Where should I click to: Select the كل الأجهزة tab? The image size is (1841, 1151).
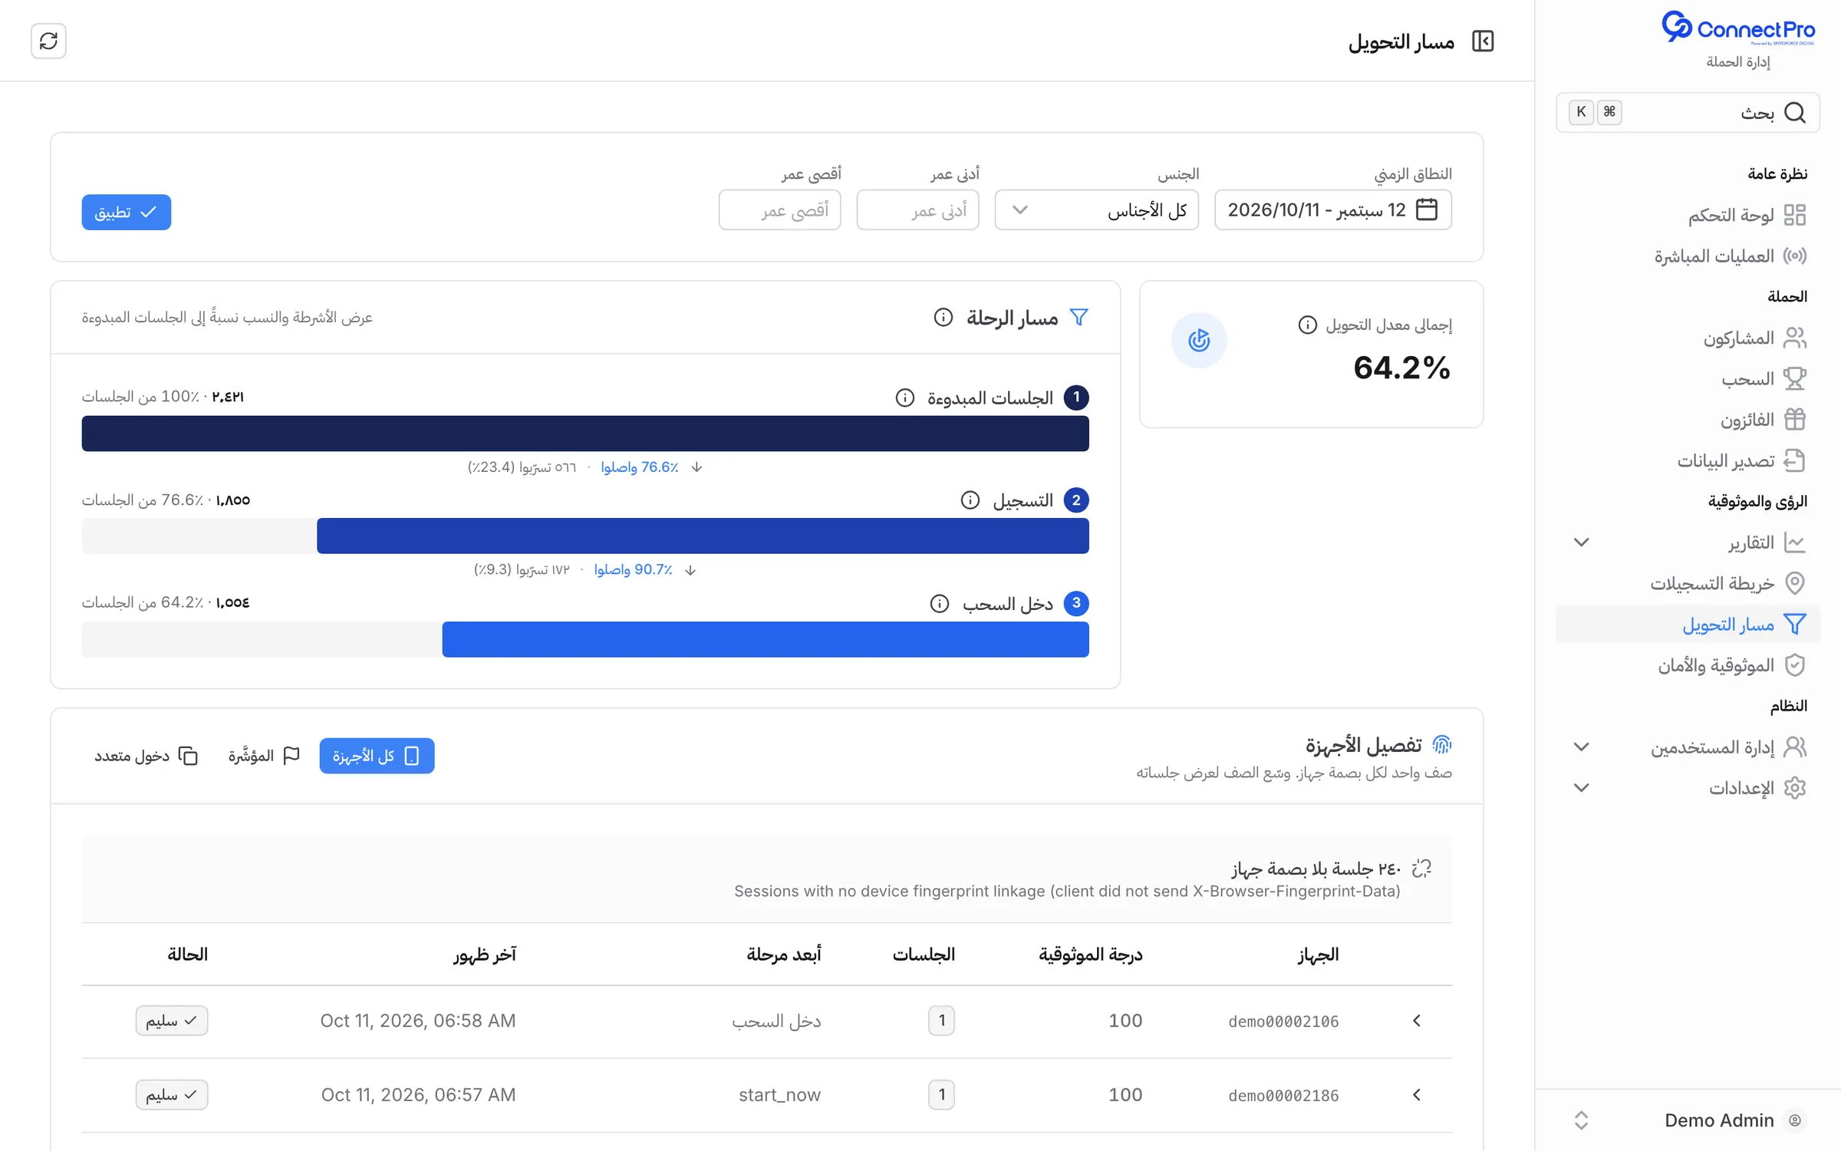click(377, 756)
